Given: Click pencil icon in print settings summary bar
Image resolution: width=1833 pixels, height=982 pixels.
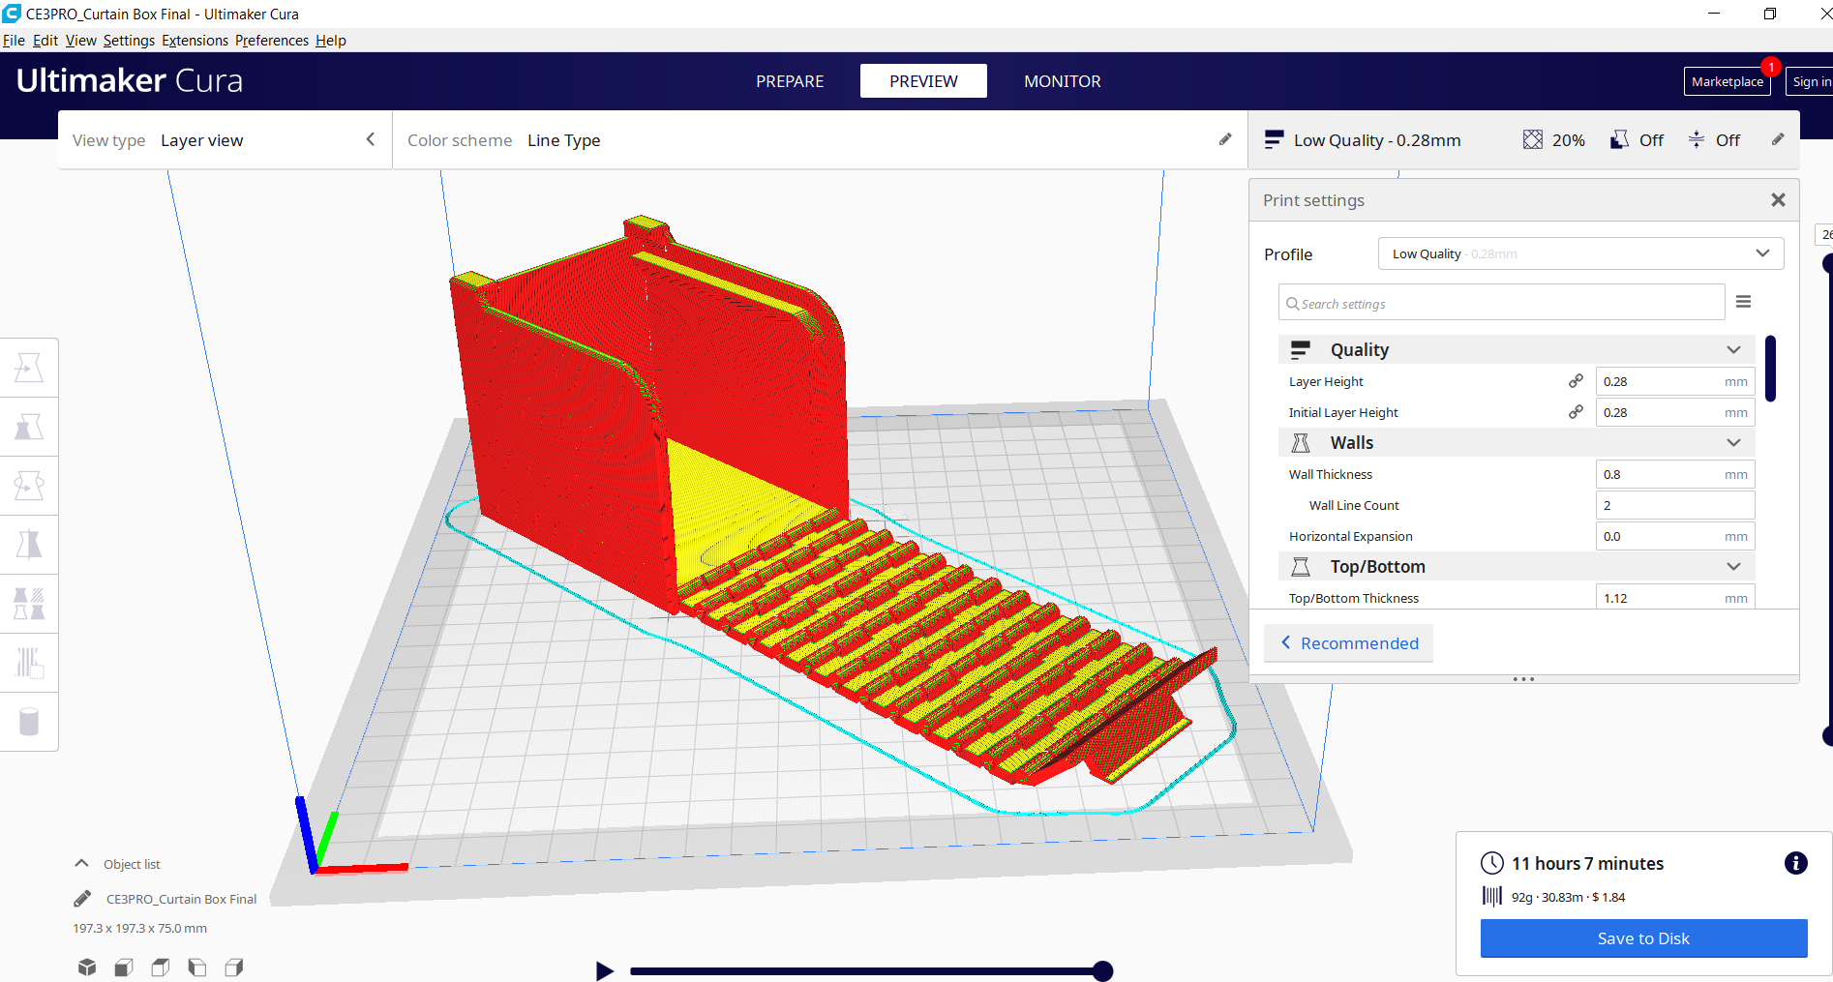Looking at the screenshot, I should pos(1778,139).
